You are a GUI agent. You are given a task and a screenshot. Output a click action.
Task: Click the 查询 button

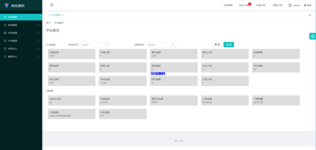pyautogui.click(x=228, y=44)
